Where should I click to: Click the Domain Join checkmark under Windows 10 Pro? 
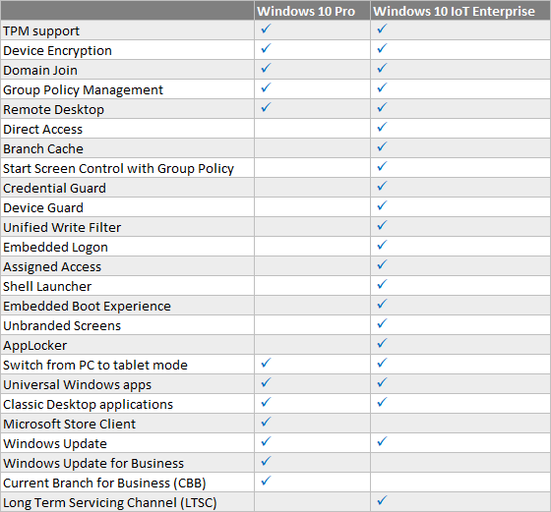tap(266, 68)
